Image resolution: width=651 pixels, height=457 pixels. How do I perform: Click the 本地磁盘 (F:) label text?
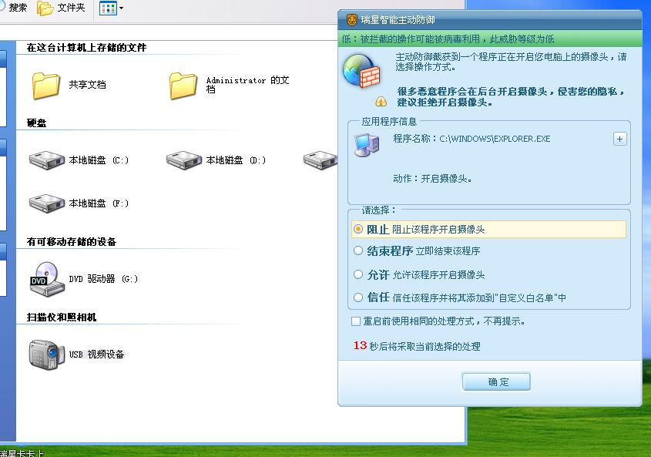click(99, 203)
